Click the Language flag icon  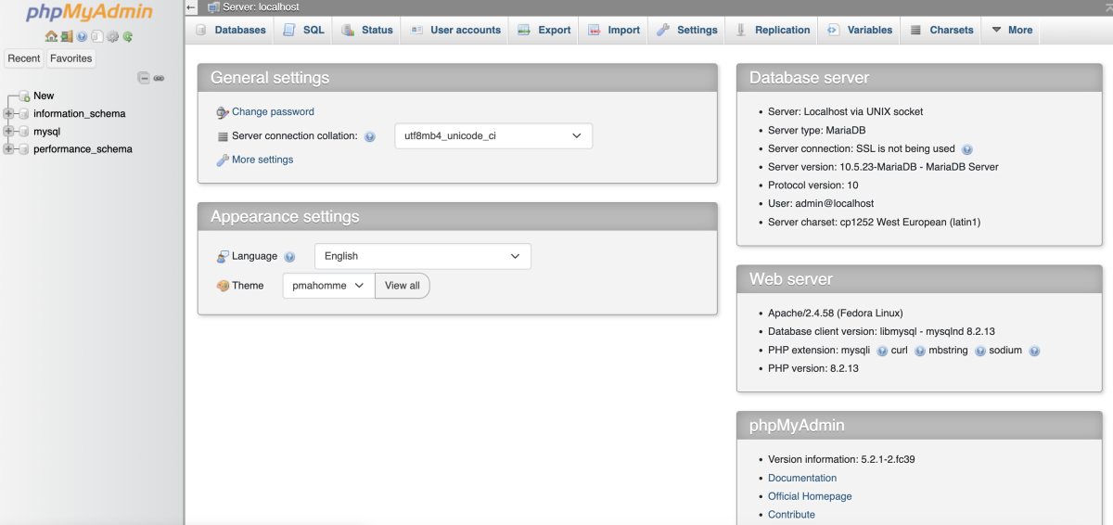[x=223, y=257]
